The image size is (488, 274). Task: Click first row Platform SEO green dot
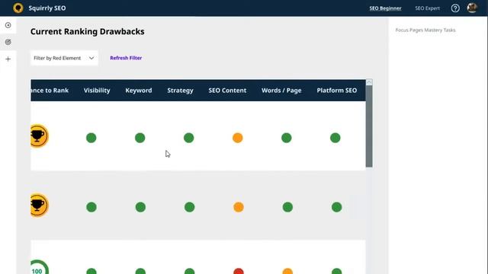(335, 138)
